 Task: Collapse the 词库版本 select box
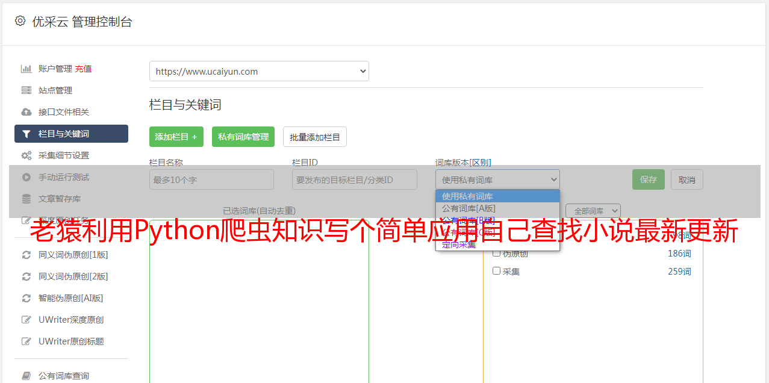click(497, 179)
